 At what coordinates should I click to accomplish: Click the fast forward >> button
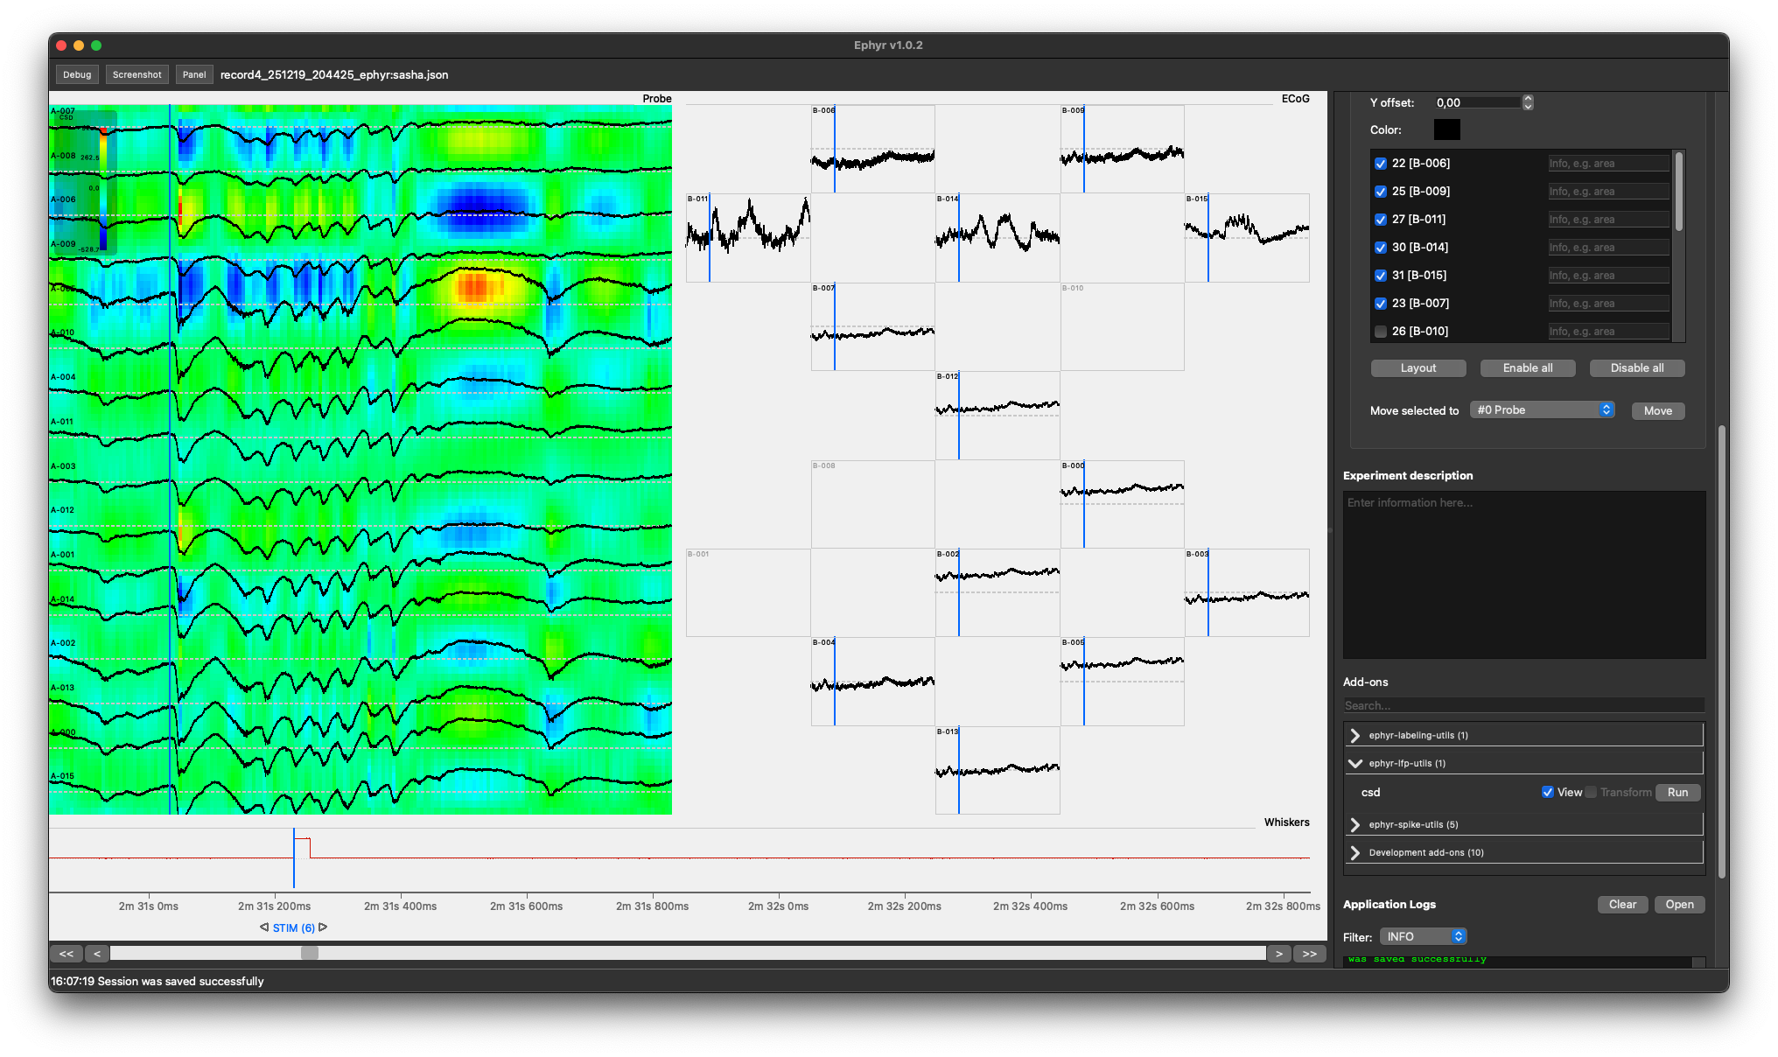coord(1310,954)
